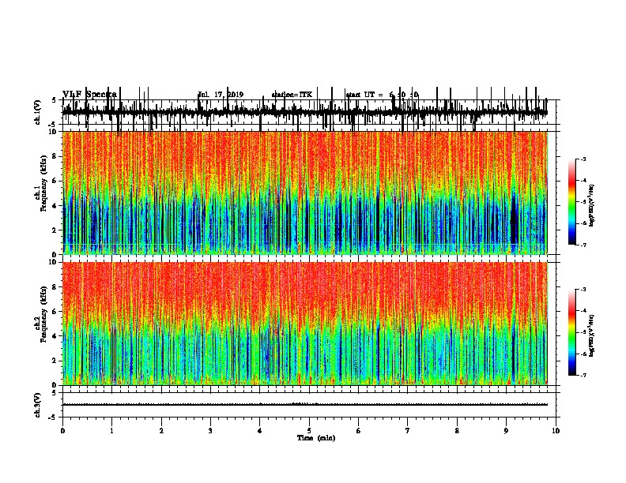Click time axis tick label '1'
Image resolution: width=626 pixels, height=483 pixels.
[x=112, y=431]
